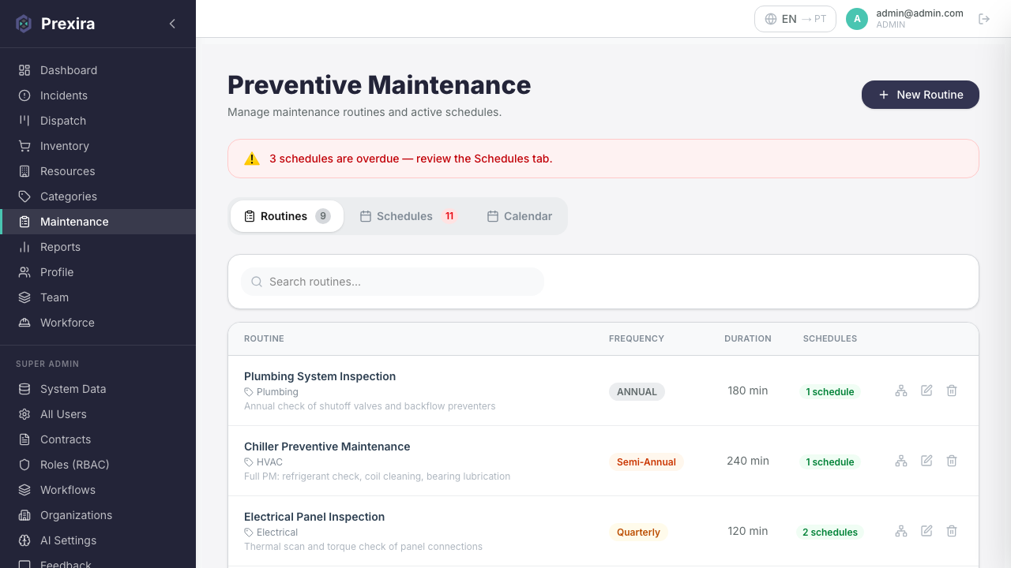Edit the Electrical Panel Inspection routine
The height and width of the screenshot is (568, 1011).
(x=926, y=531)
